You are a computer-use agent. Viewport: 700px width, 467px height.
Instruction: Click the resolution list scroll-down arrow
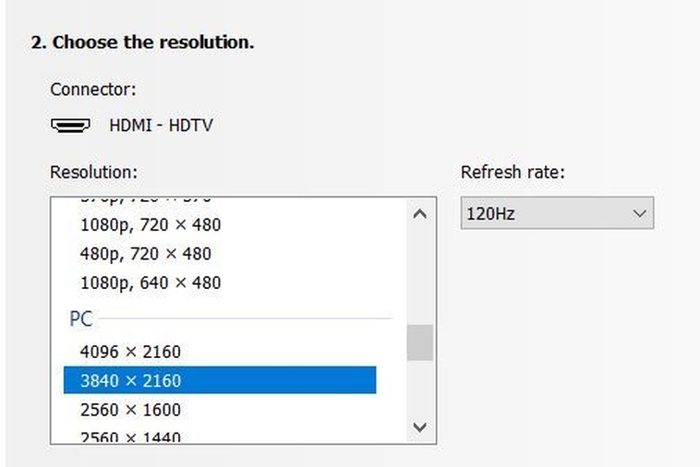pos(419,427)
